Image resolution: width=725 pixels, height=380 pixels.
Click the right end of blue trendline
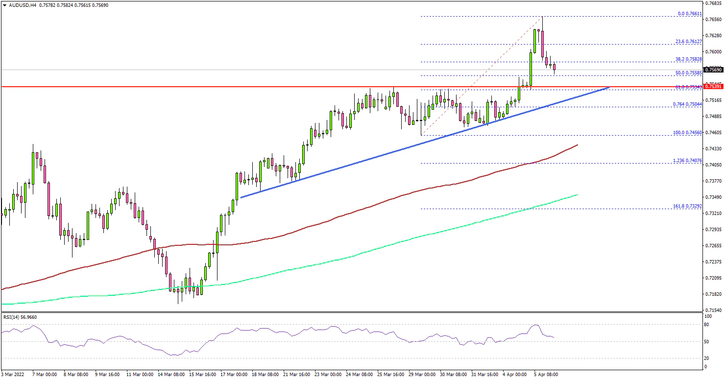click(x=609, y=87)
